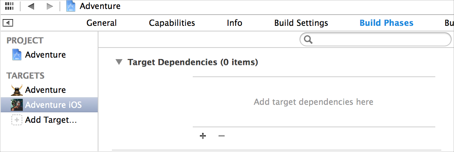Collapse the Target Dependencies section
The height and width of the screenshot is (152, 454).
point(119,62)
